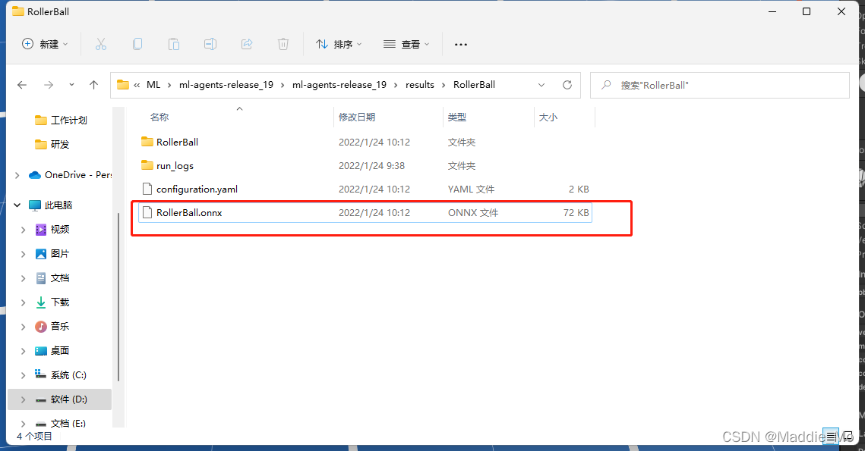Click the Copy icon in toolbar
The width and height of the screenshot is (865, 451).
137,44
